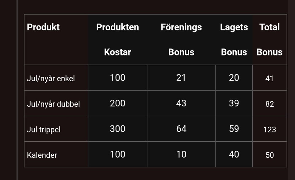This screenshot has height=180, width=295.
Task: Click the Total Bonus column header
Action: 269,40
